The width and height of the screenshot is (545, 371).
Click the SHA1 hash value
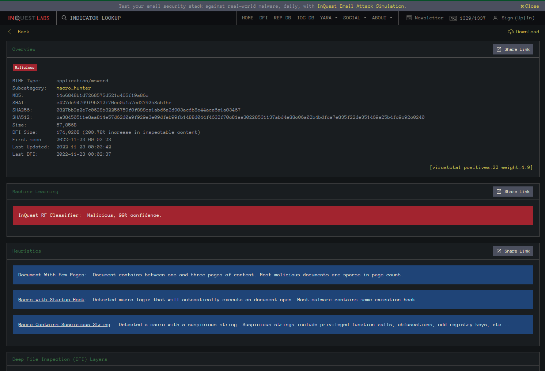pyautogui.click(x=114, y=103)
